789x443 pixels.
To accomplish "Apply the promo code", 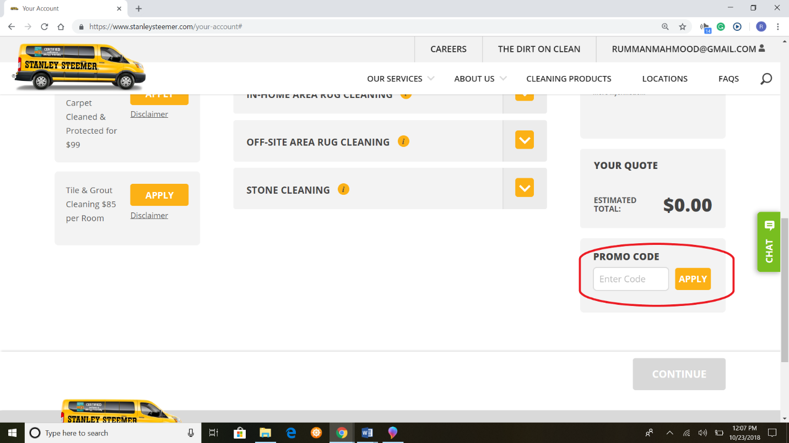I will (693, 279).
